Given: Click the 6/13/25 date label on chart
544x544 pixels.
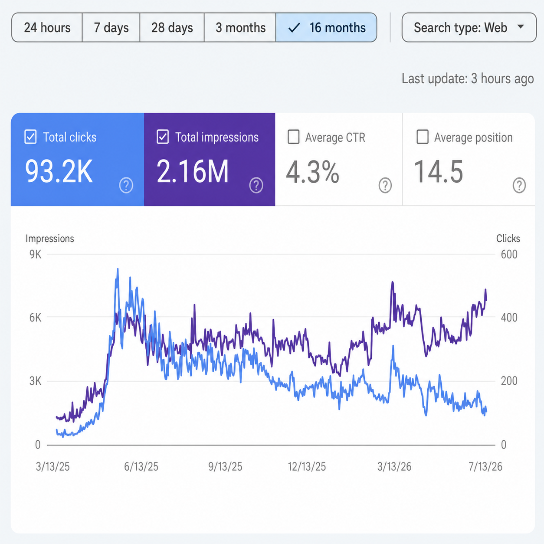Looking at the screenshot, I should (x=141, y=467).
